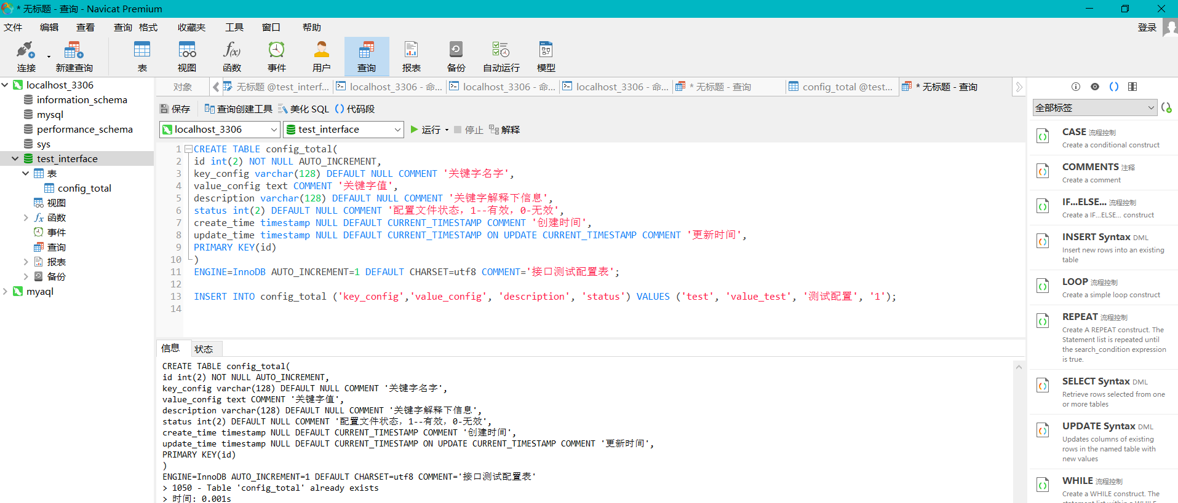Click 美化 SQL to beautify the query
The image size is (1178, 503).
[303, 109]
